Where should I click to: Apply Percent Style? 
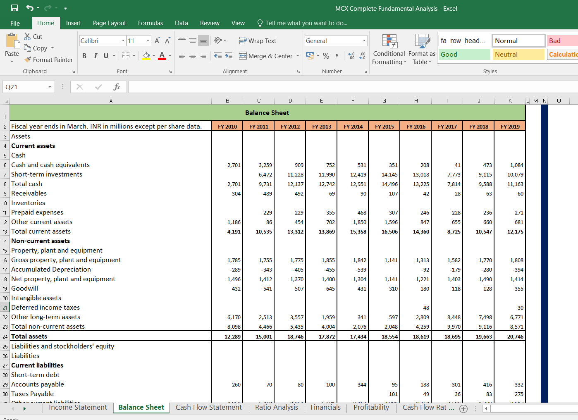point(326,56)
